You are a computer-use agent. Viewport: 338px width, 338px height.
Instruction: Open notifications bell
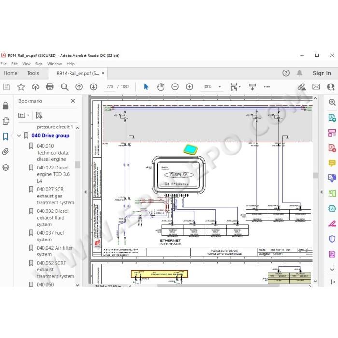click(300, 73)
